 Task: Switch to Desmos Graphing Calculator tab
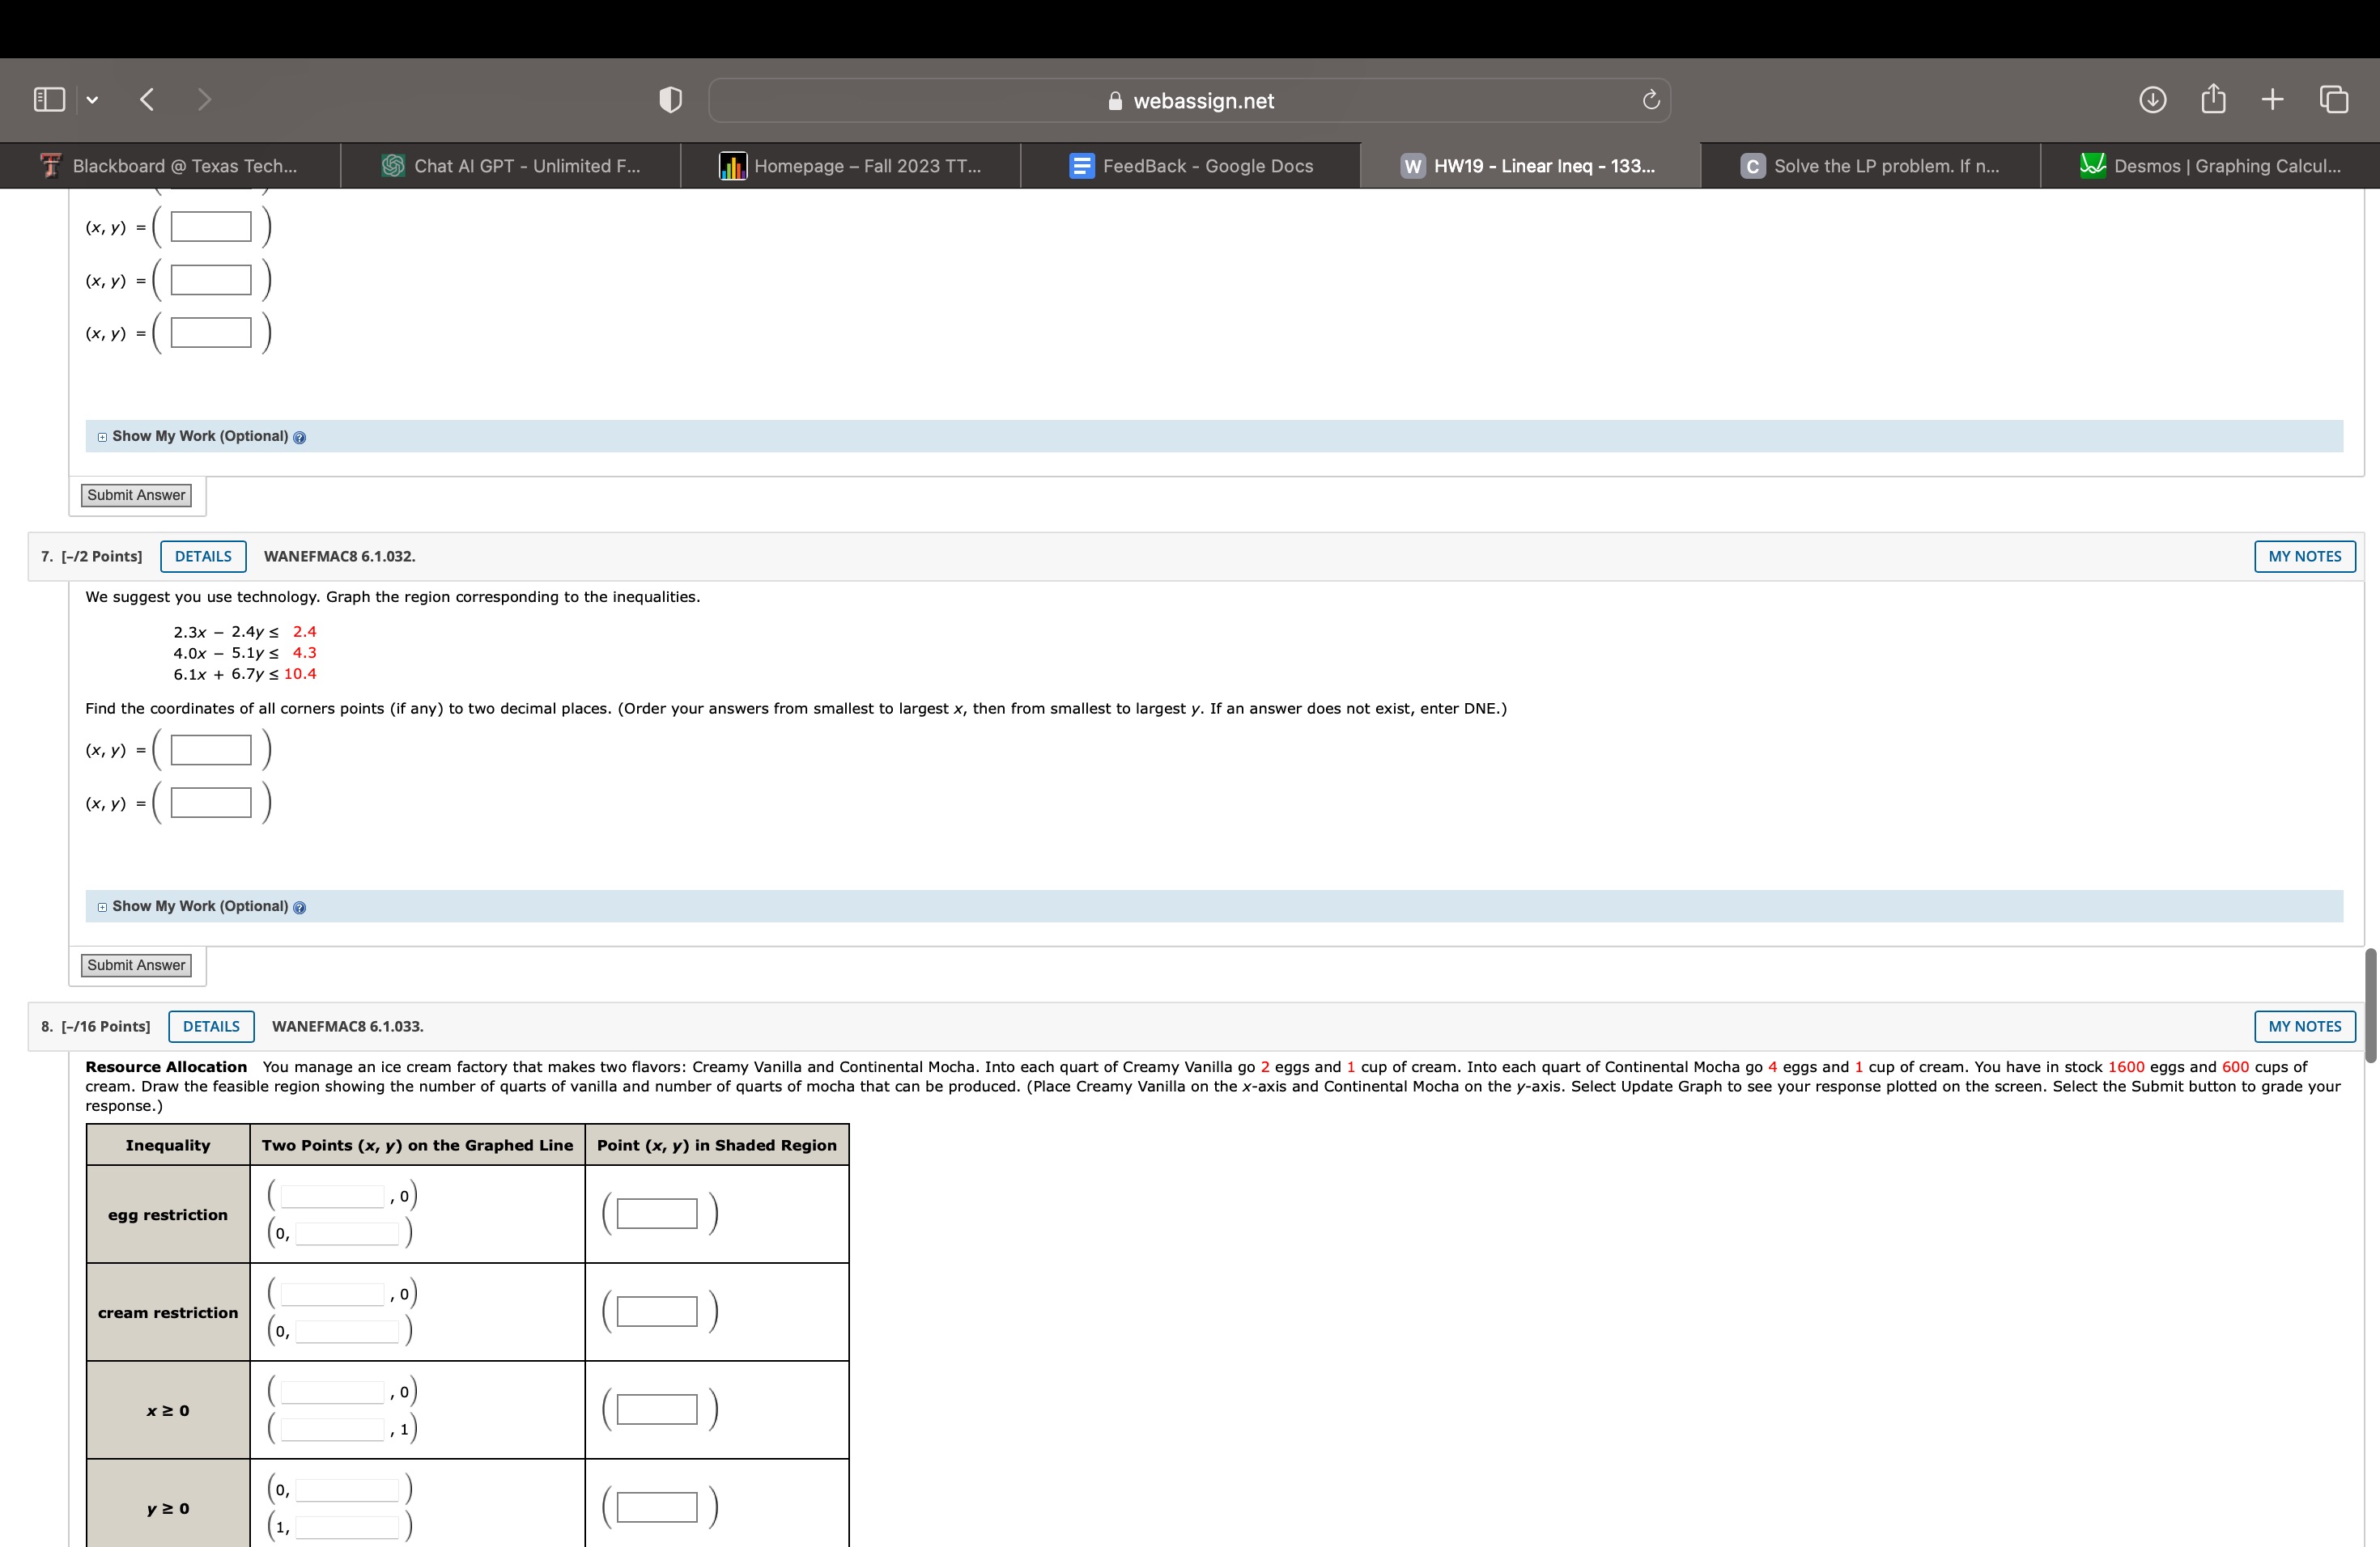click(x=2210, y=166)
